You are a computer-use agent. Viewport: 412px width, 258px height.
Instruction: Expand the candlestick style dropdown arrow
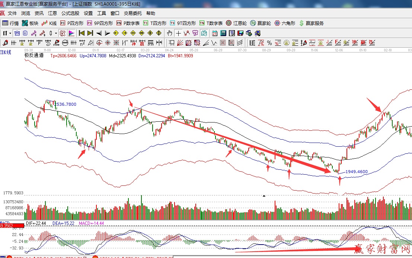pos(56,33)
